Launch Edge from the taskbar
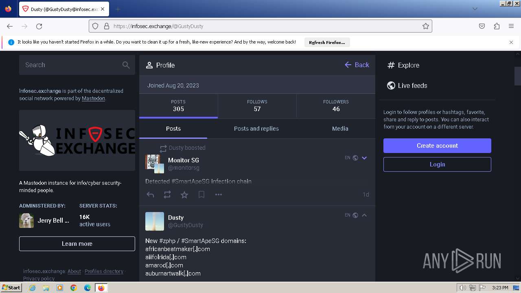 click(88, 288)
